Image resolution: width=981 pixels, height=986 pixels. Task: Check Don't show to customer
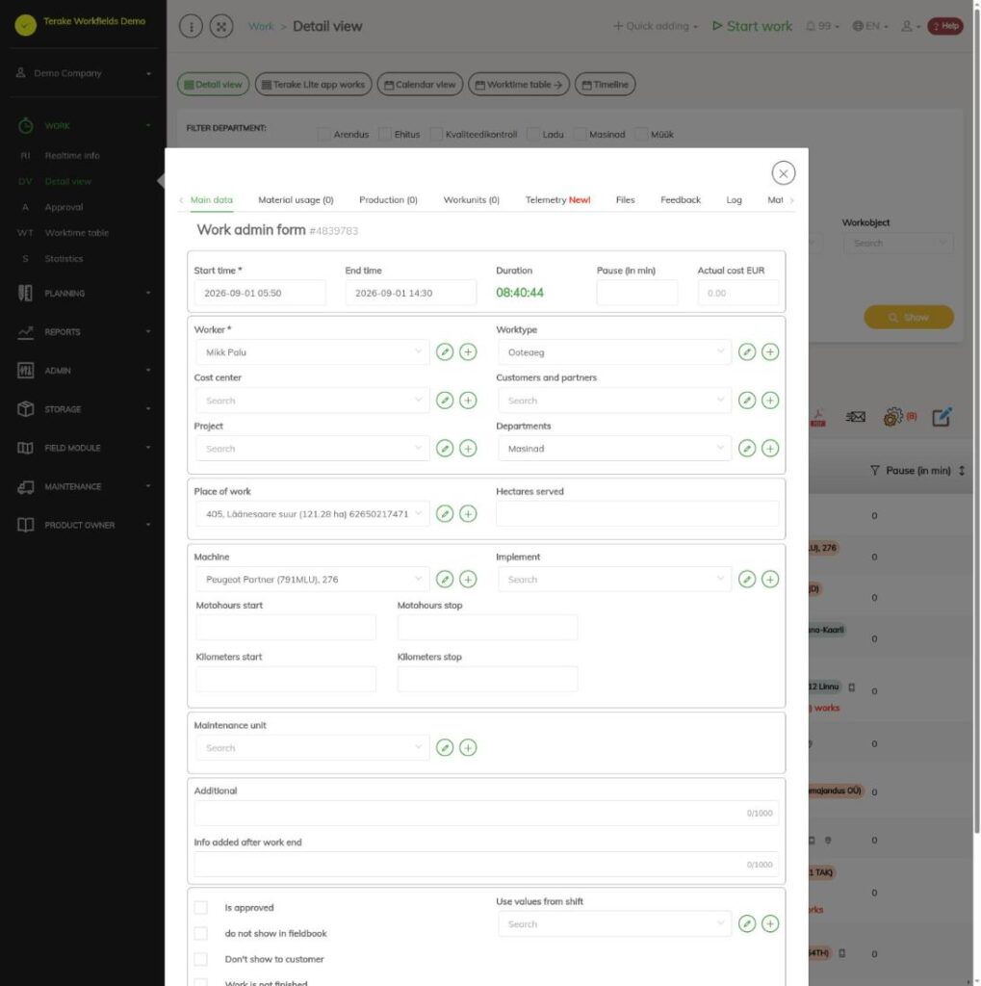200,959
